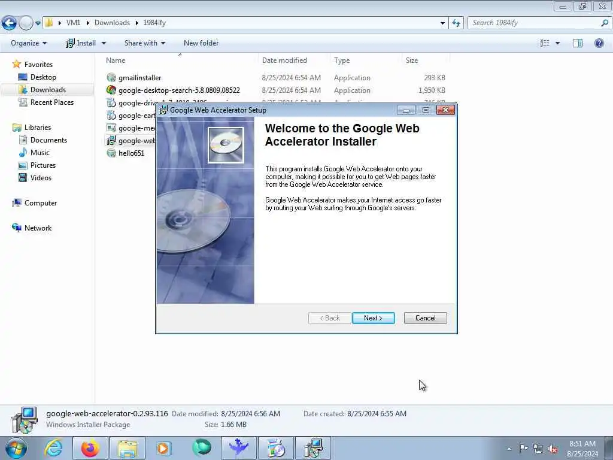Open Computer in navigation pane

[40, 202]
